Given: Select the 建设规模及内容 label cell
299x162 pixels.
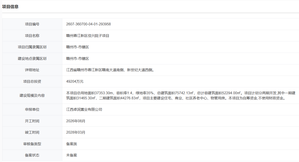Looking at the screenshot, I should 32,96.
